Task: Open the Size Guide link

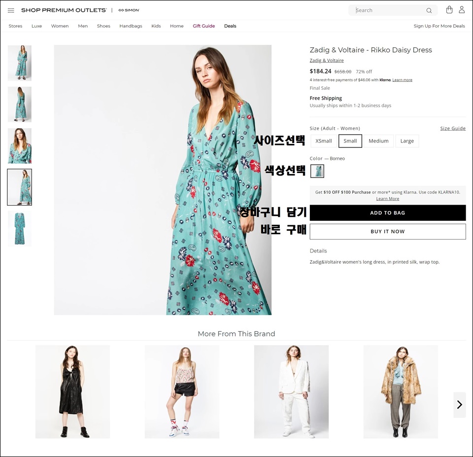Action: (453, 128)
